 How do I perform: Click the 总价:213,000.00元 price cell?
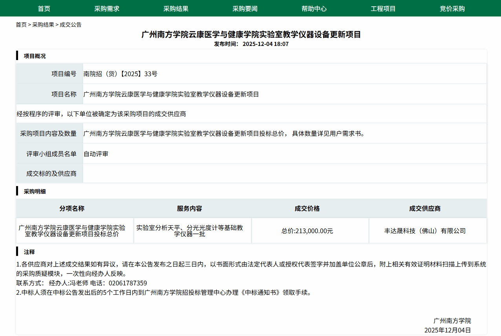click(307, 231)
